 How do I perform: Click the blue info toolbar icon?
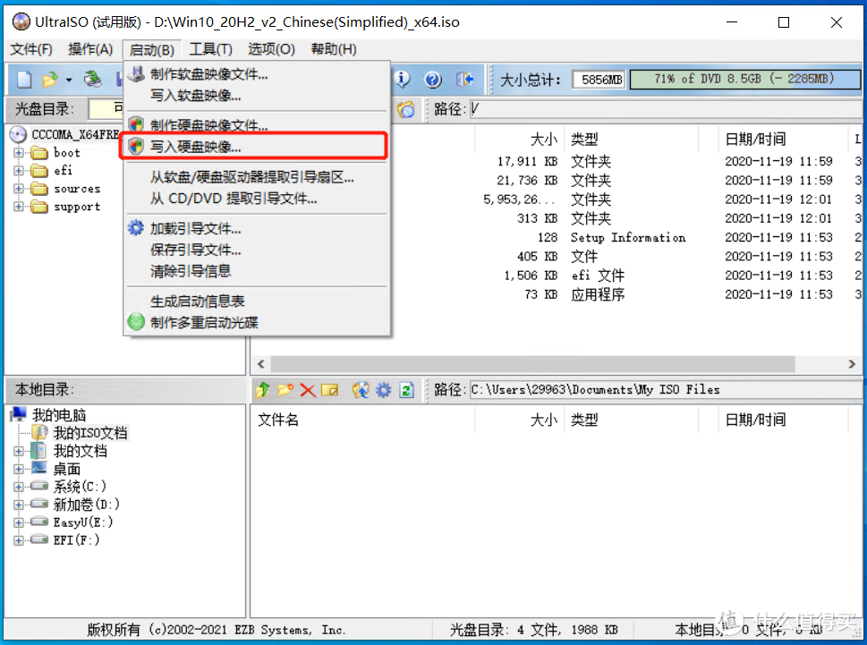coord(402,80)
